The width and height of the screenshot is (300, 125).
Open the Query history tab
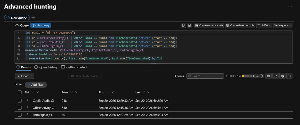[46, 67]
